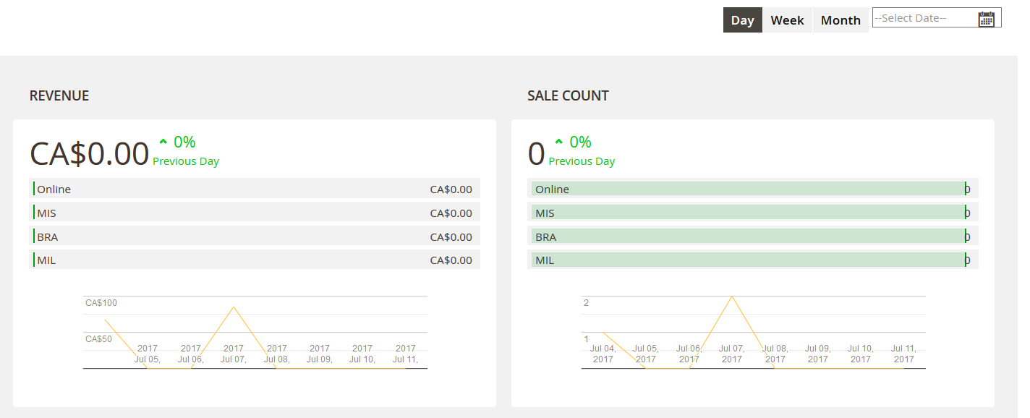Select the BRA row in Revenue
The image size is (1030, 418).
click(254, 237)
